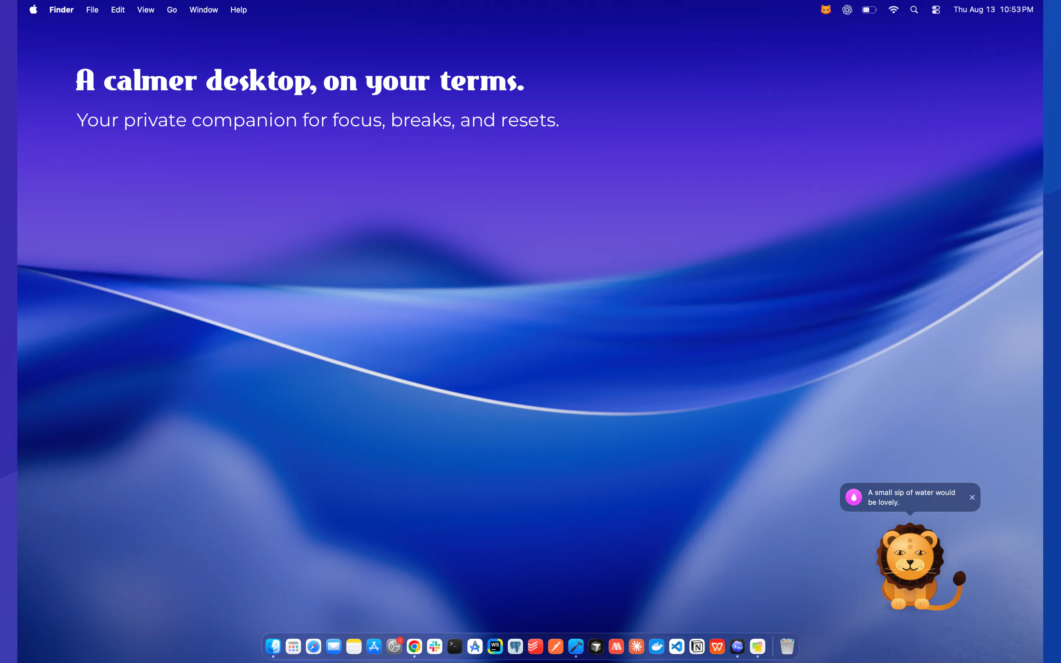
Task: Launch WPS Office from the Dock
Action: 717,646
